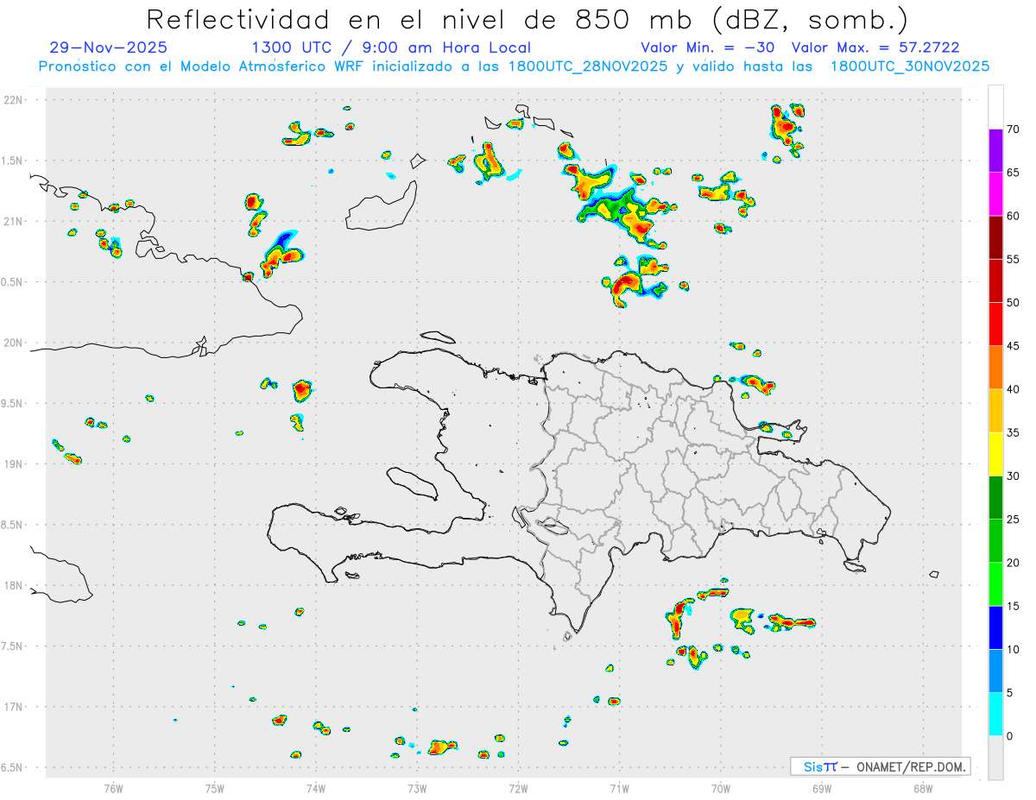Click the colorbar value "55"

tap(1014, 259)
